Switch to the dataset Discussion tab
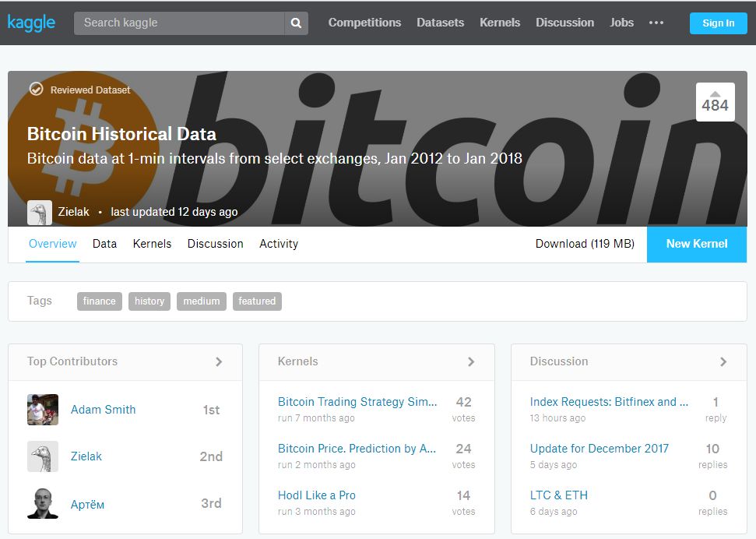 [215, 244]
